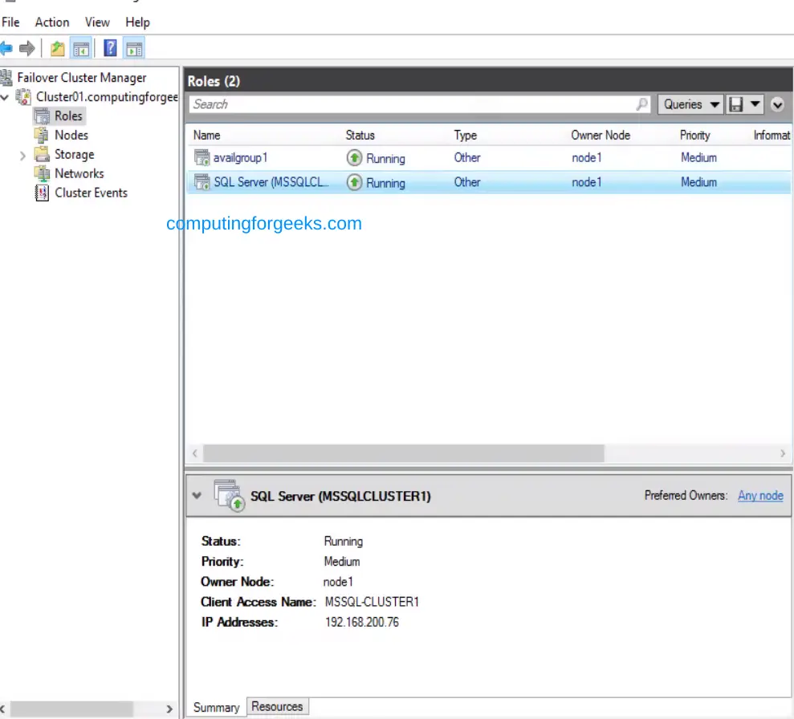The height and width of the screenshot is (719, 794).
Task: Select the availgroup1 role name
Action: [240, 158]
